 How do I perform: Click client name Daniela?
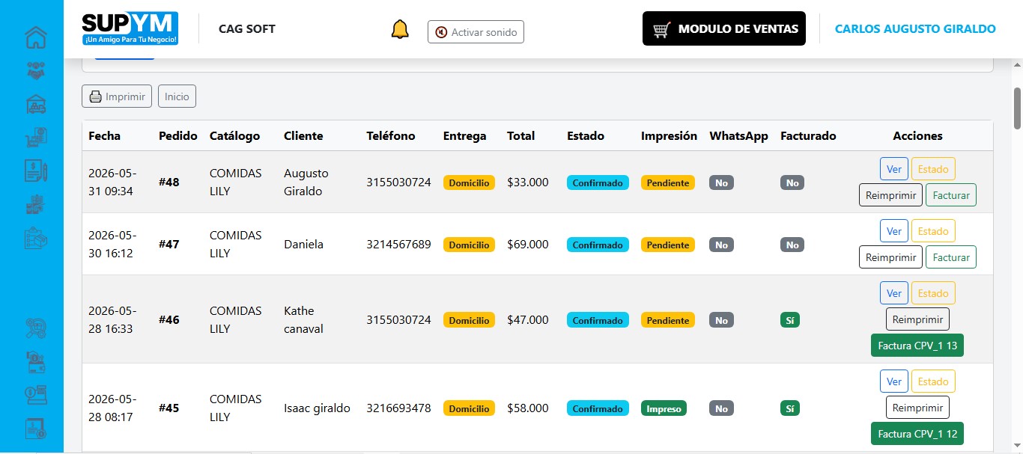(303, 245)
